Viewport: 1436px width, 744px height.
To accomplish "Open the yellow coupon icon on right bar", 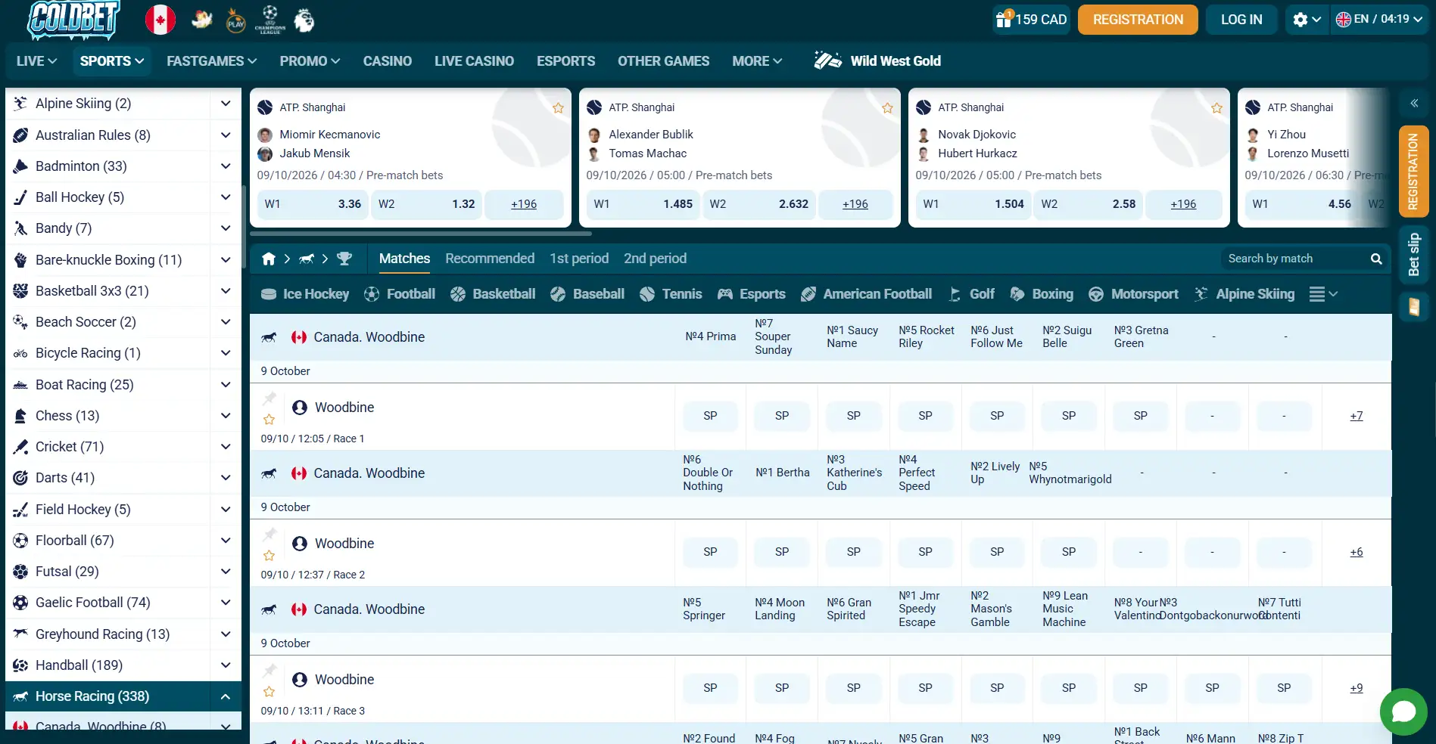I will [x=1413, y=307].
